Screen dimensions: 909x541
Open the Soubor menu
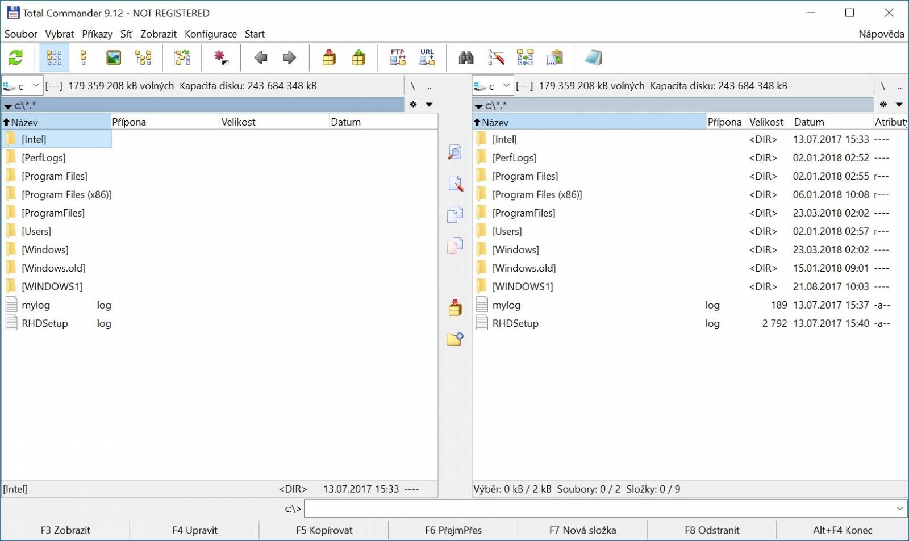pos(20,34)
